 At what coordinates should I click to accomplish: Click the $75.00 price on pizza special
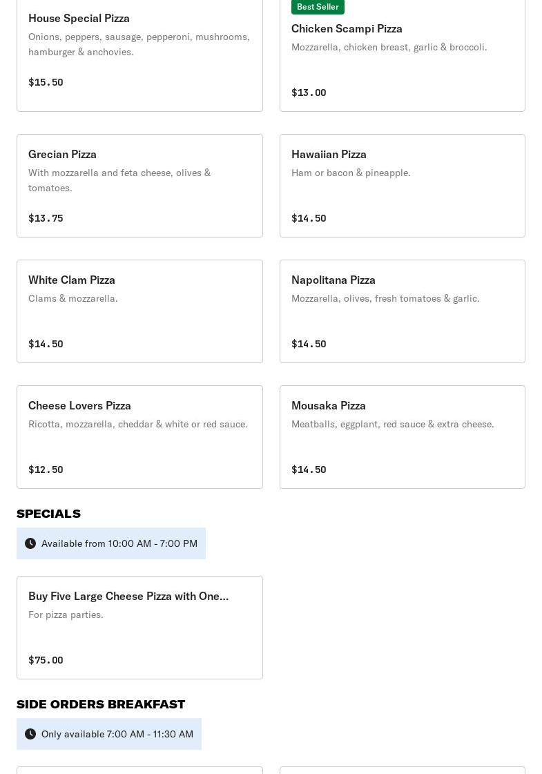[46, 660]
